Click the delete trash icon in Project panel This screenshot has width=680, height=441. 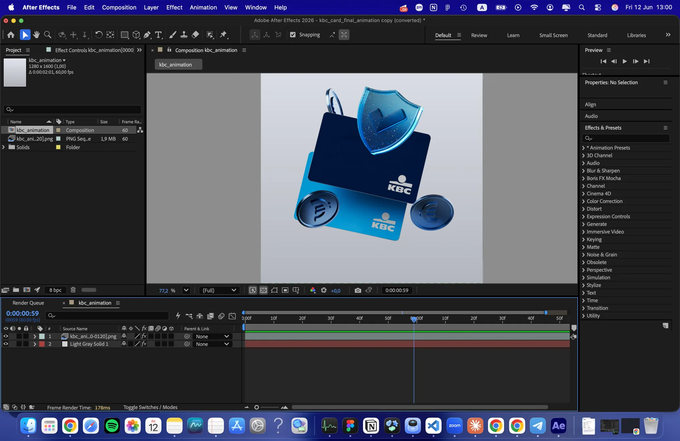click(73, 290)
